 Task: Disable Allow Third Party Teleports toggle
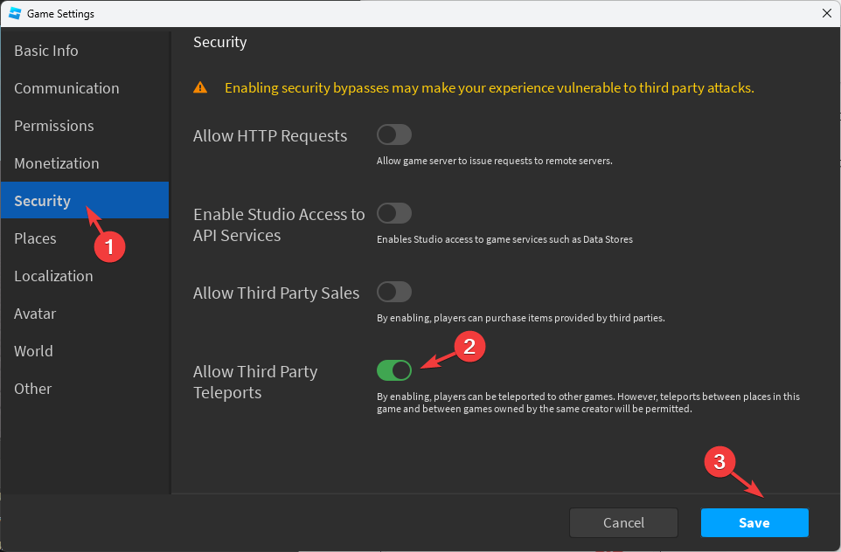pyautogui.click(x=393, y=370)
